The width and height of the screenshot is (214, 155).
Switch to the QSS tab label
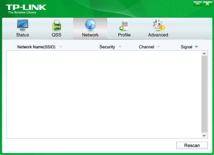pyautogui.click(x=56, y=35)
